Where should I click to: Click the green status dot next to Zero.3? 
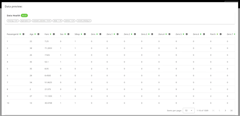tap(149, 34)
